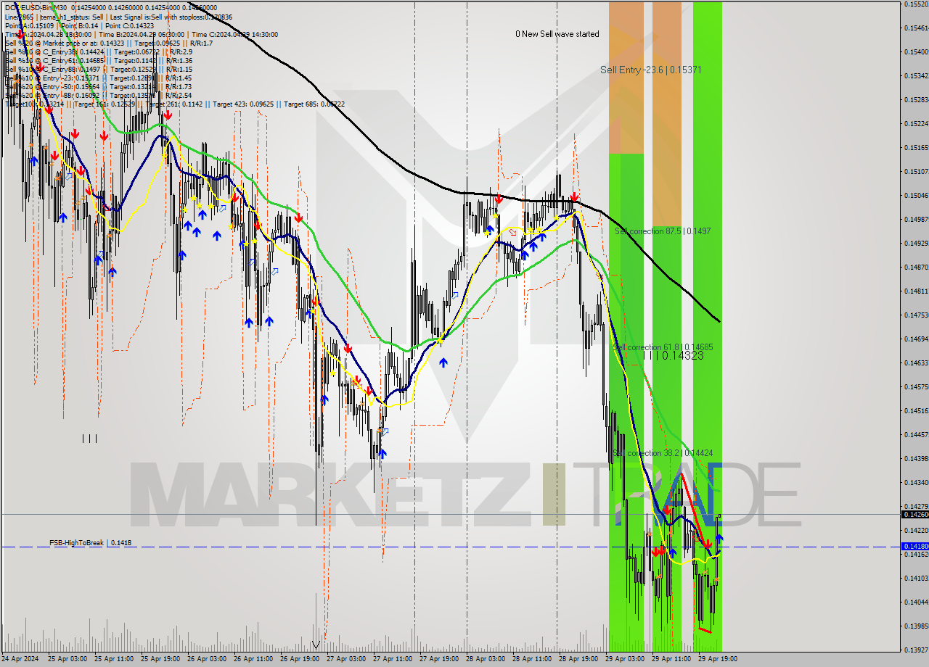This screenshot has height=667, width=929.
Task: Click the 'Sell correction 61.8 | 0.14685' label
Action: tap(663, 347)
